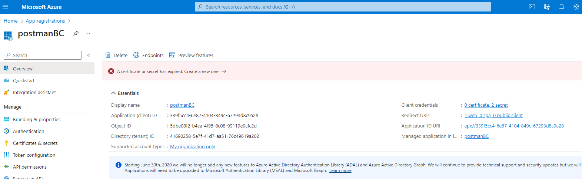Click the Client credentials label
582x179 pixels.
(x=419, y=105)
